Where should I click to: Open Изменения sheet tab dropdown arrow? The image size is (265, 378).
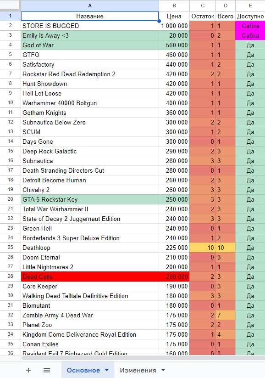[x=163, y=370]
